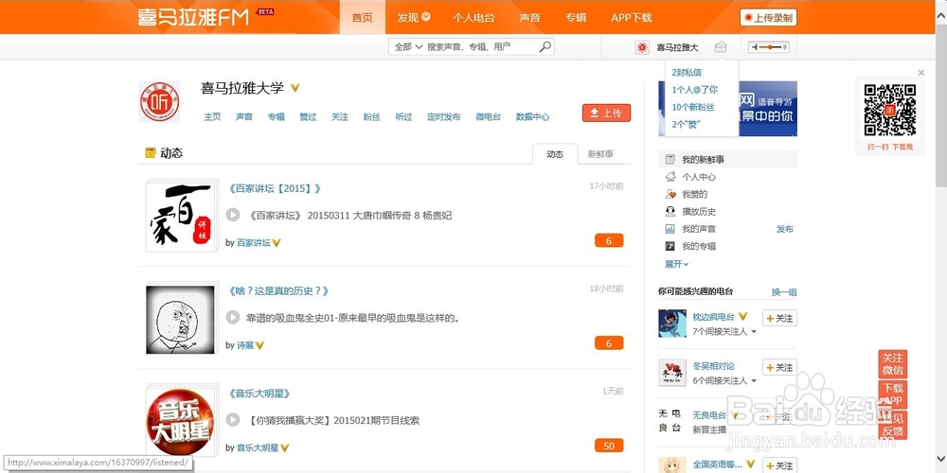947x473 pixels.
Task: Click the small user avatar in top bar
Action: coord(642,47)
